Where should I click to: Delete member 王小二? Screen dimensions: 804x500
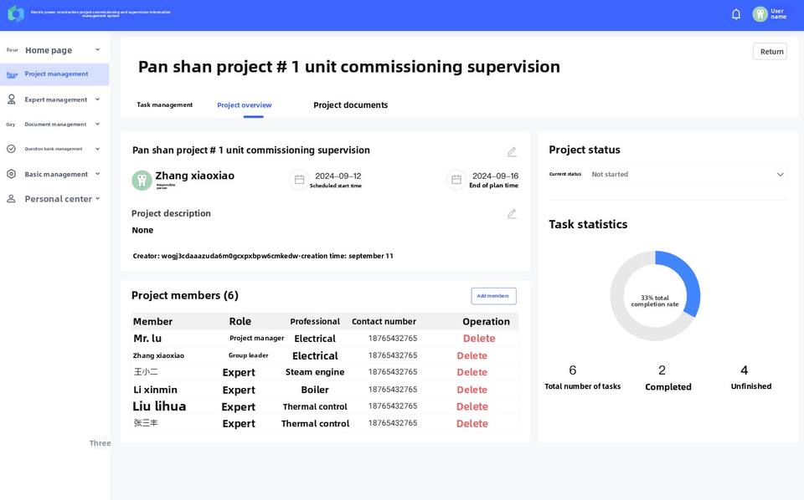pos(472,372)
